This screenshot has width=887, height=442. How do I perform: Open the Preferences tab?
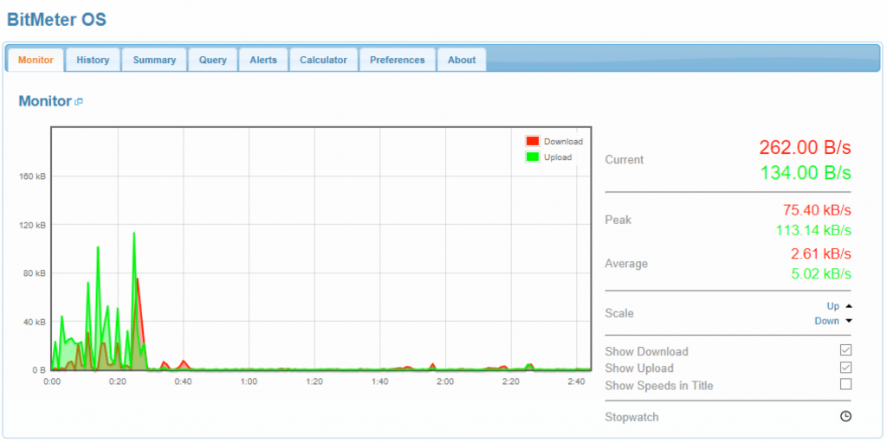[397, 60]
